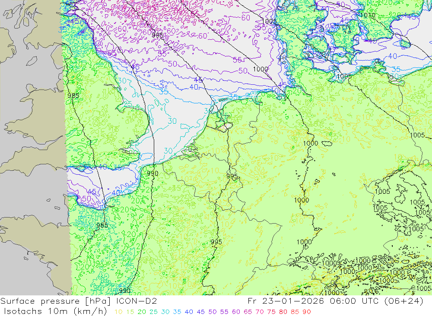This screenshot has width=432, height=317.
Task: Select value 55 in the isotachs legend
Action: click(224, 312)
